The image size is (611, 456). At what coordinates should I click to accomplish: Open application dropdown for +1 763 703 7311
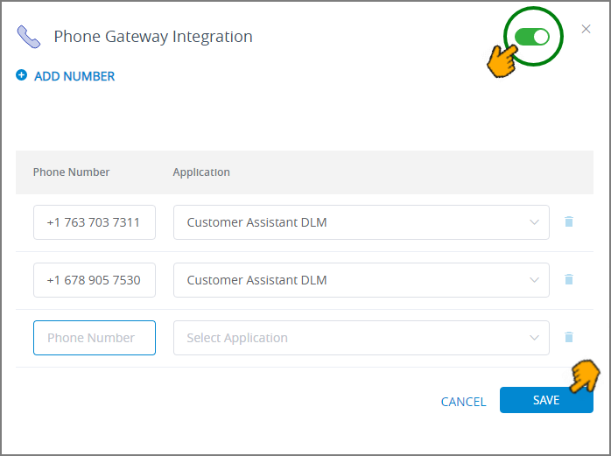pyautogui.click(x=362, y=222)
